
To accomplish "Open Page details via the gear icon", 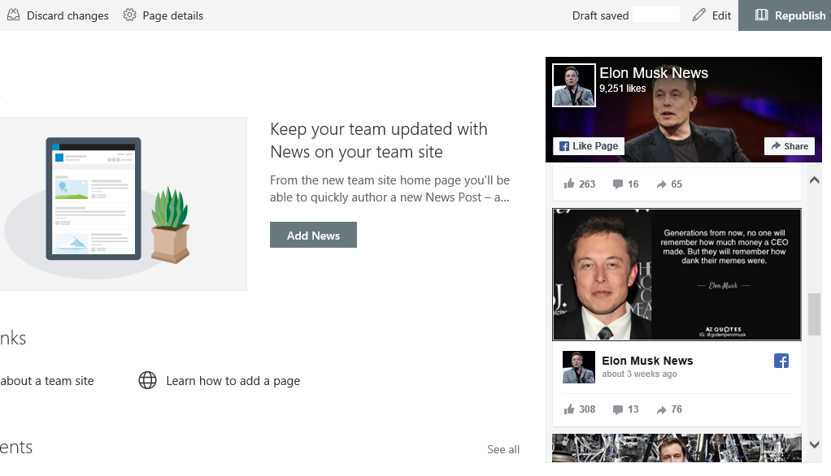I will click(128, 15).
